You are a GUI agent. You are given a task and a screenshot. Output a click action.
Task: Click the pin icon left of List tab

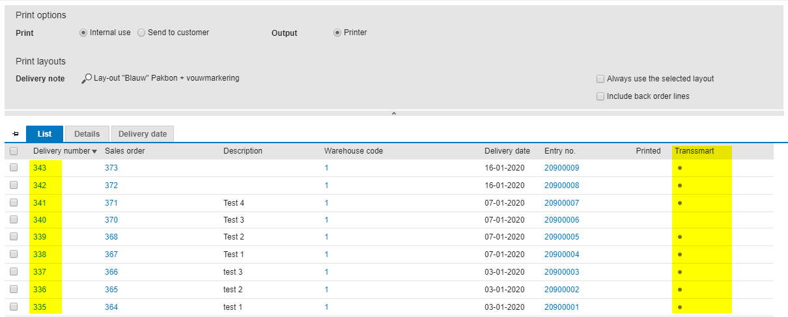[16, 134]
